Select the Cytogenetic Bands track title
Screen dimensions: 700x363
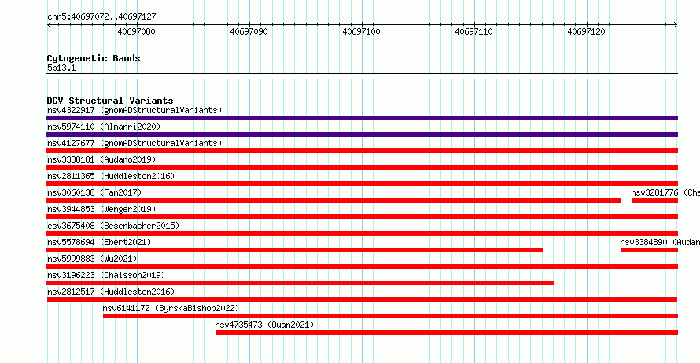point(94,58)
